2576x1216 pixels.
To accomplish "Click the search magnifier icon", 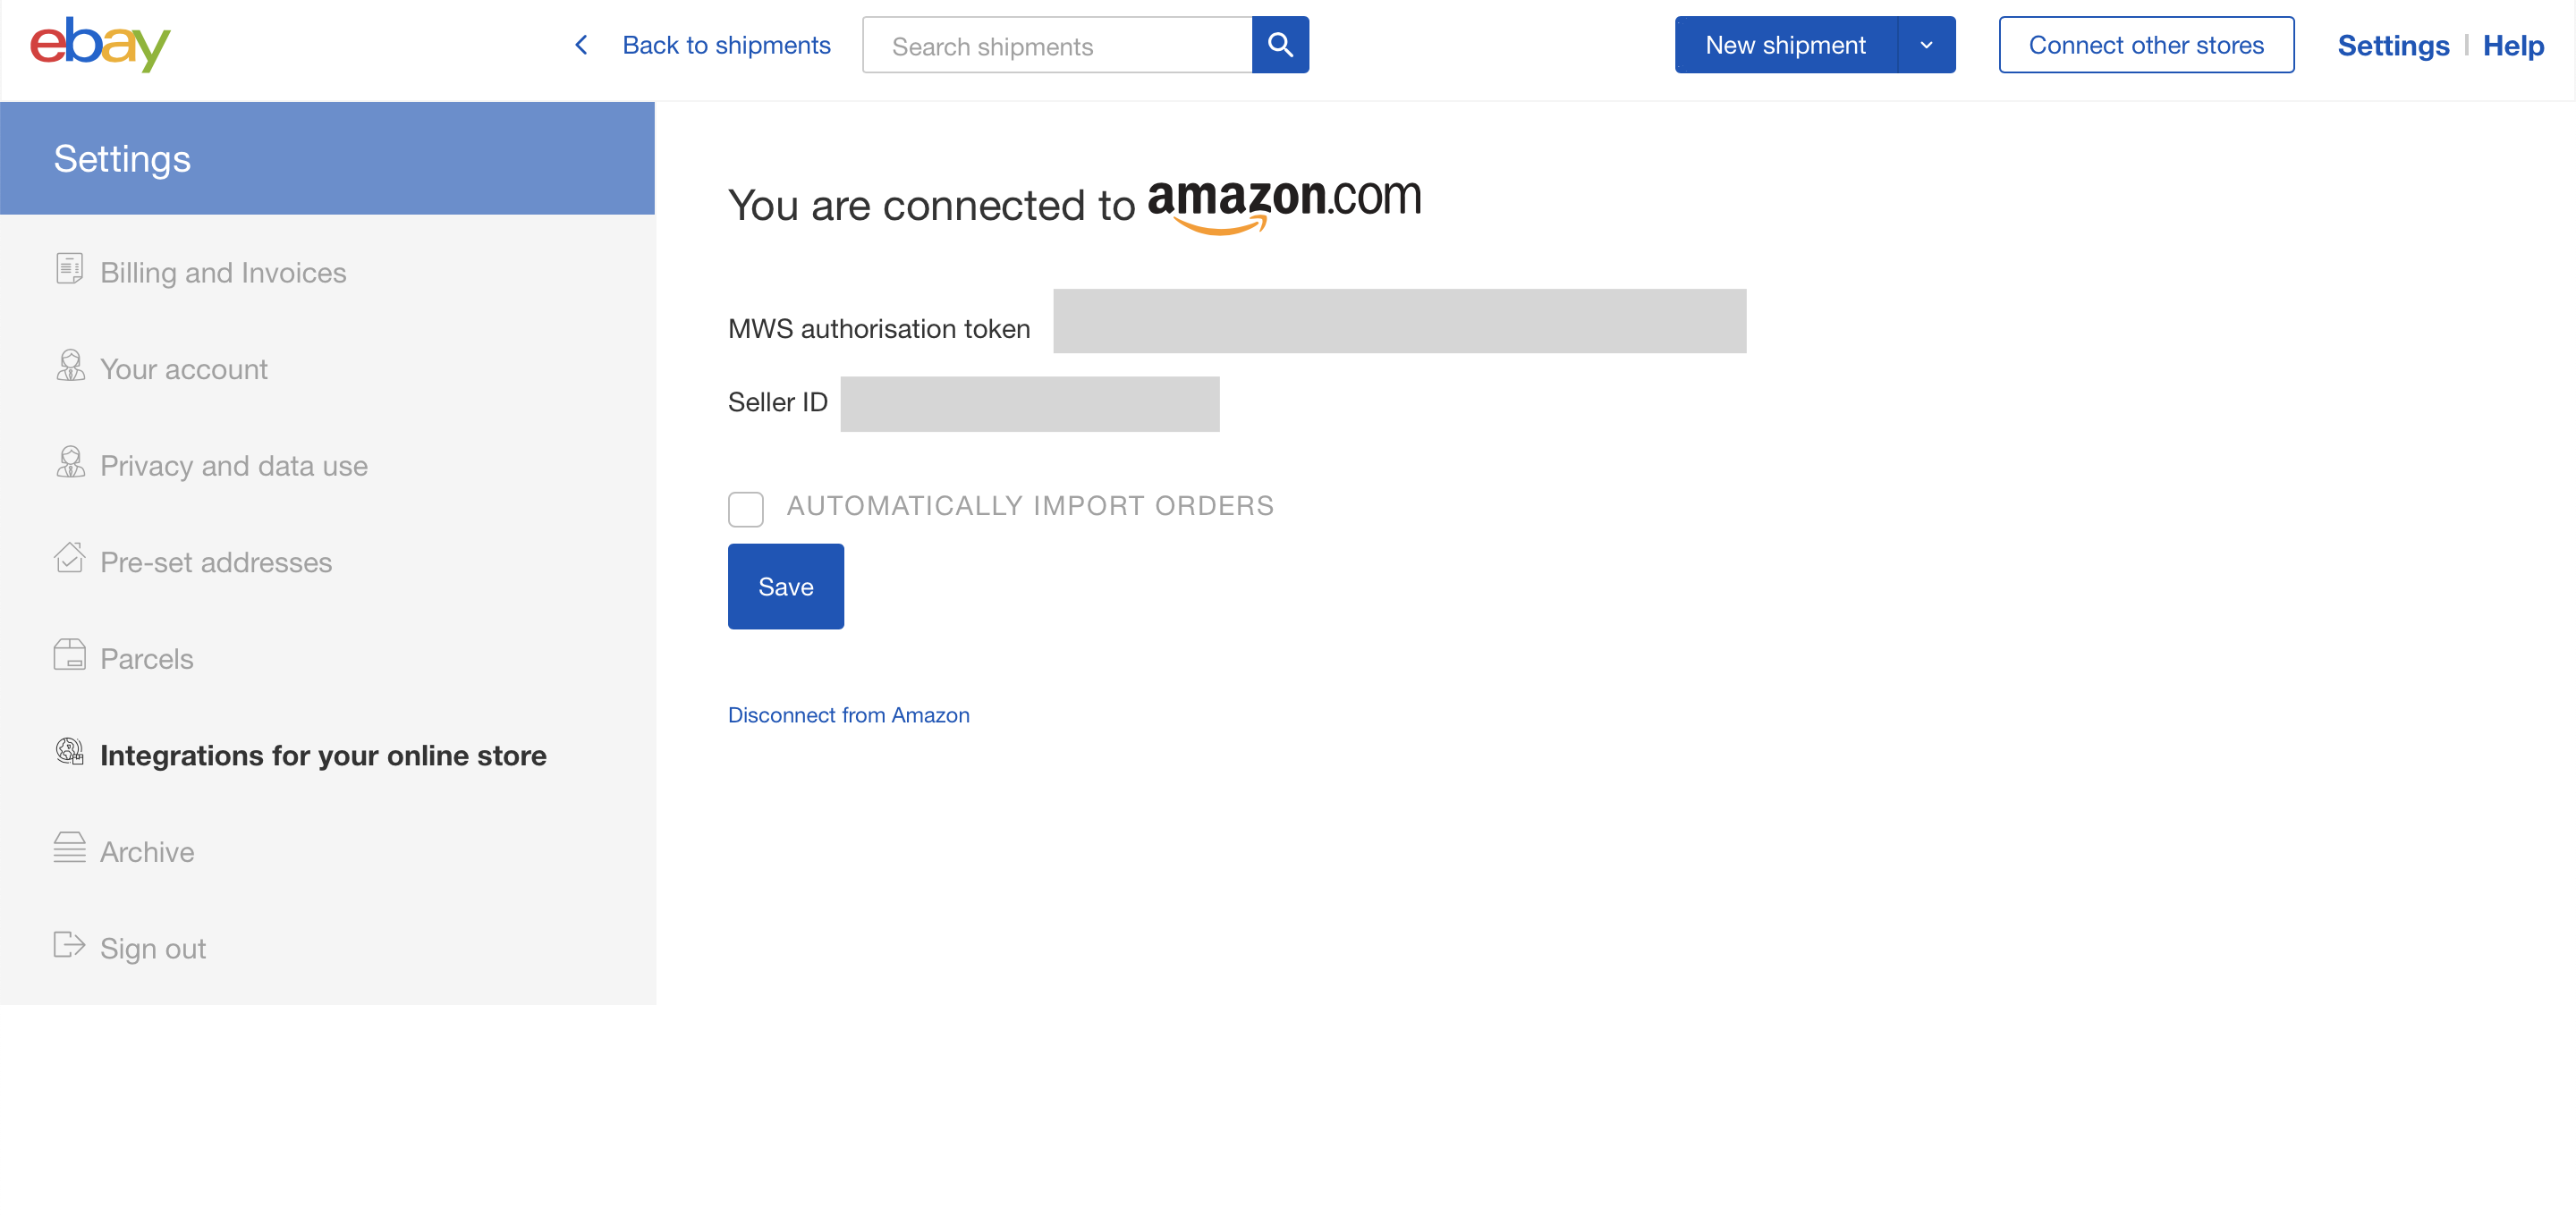I will pyautogui.click(x=1281, y=44).
